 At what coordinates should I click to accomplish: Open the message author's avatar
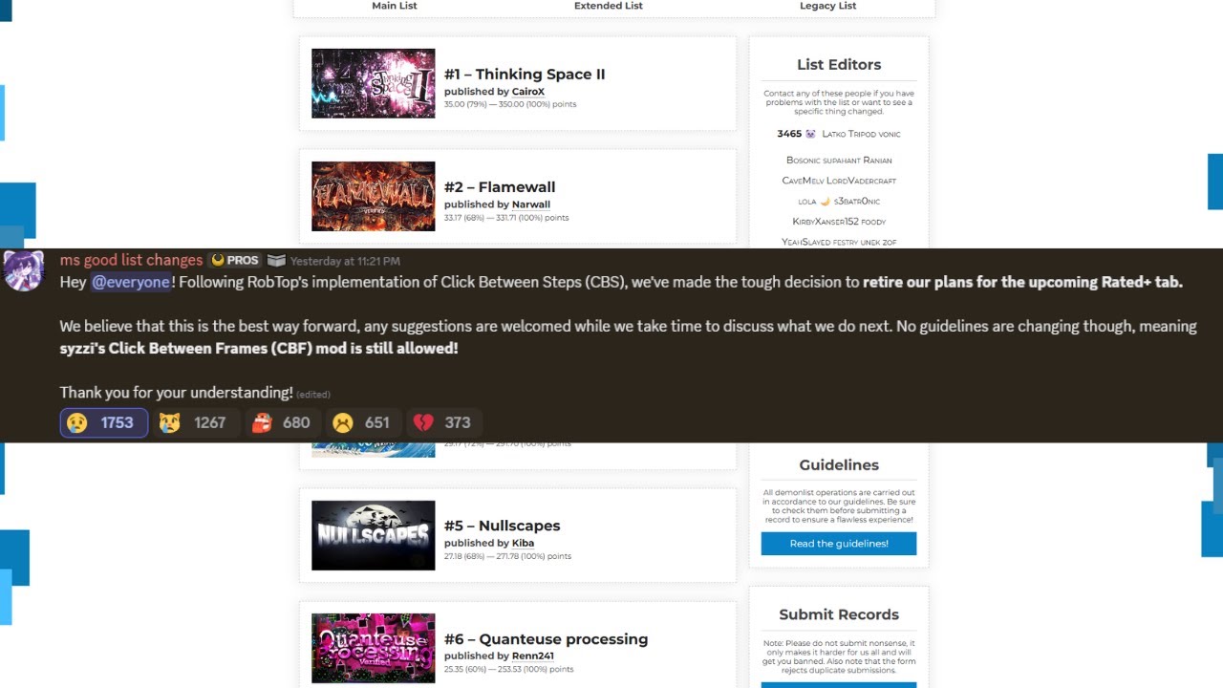pos(23,270)
